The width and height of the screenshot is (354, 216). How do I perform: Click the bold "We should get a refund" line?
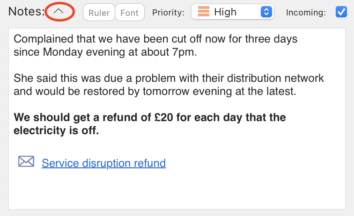[150, 117]
